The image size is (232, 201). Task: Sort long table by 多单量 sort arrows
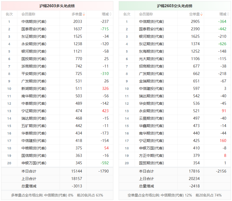tap(84, 14)
